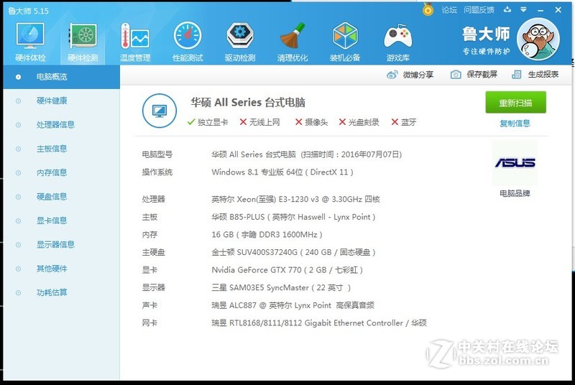Click the 微博分享 Weibo share icon
This screenshot has width=575, height=385.
pyautogui.click(x=392, y=75)
